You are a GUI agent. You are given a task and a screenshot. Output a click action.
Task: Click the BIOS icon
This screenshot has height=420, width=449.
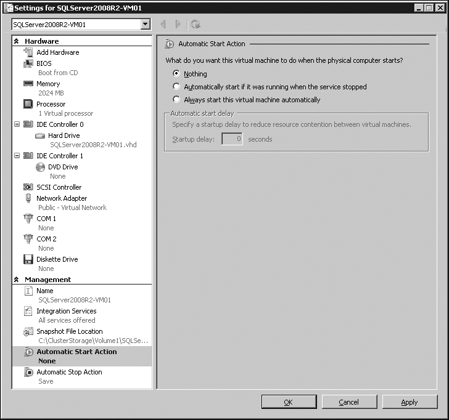[28, 63]
